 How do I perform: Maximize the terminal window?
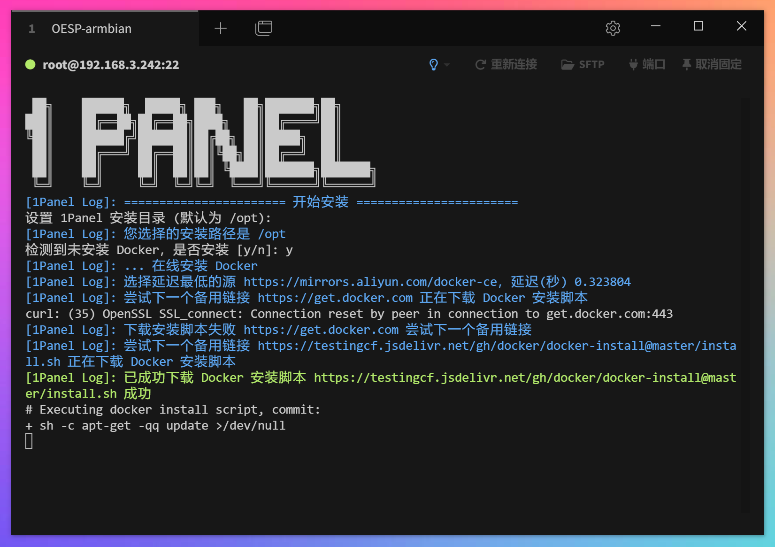(x=698, y=26)
